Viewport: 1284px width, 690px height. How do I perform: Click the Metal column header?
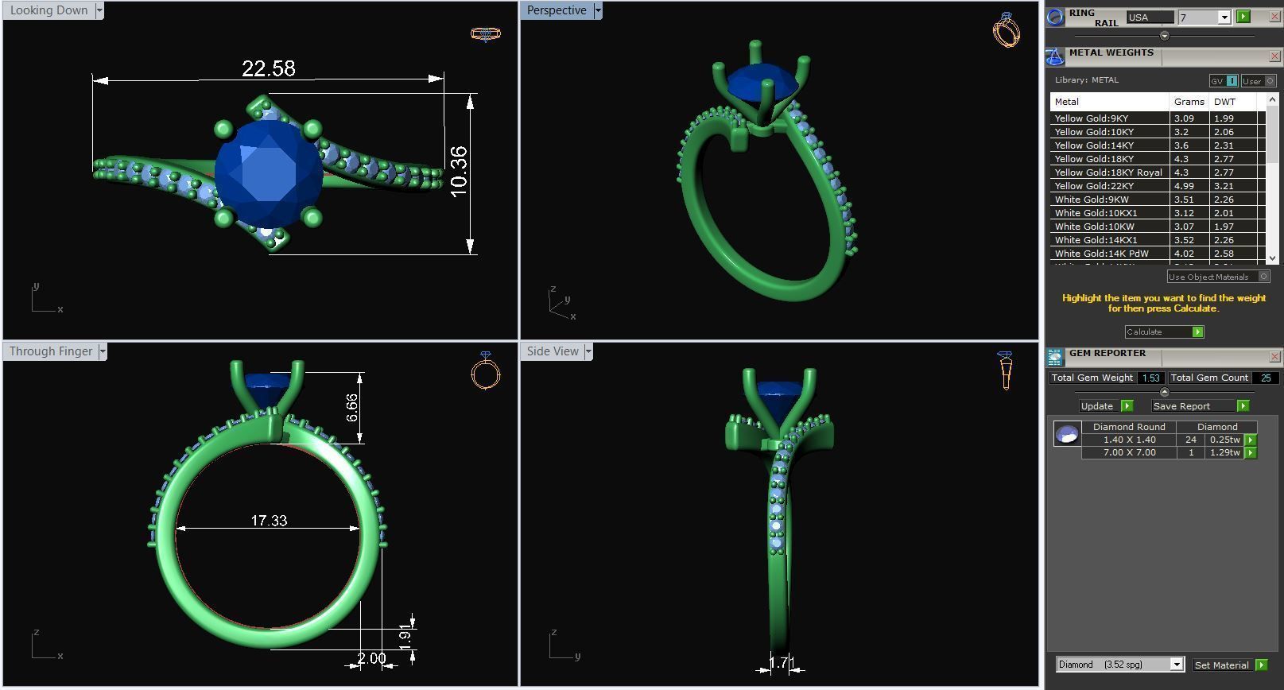click(x=1110, y=102)
